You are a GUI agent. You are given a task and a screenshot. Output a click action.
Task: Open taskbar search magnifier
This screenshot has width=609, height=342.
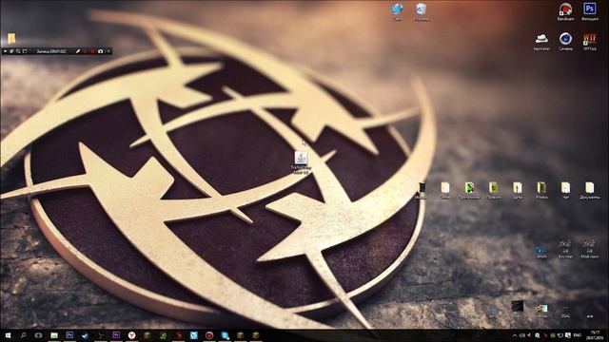[23, 335]
